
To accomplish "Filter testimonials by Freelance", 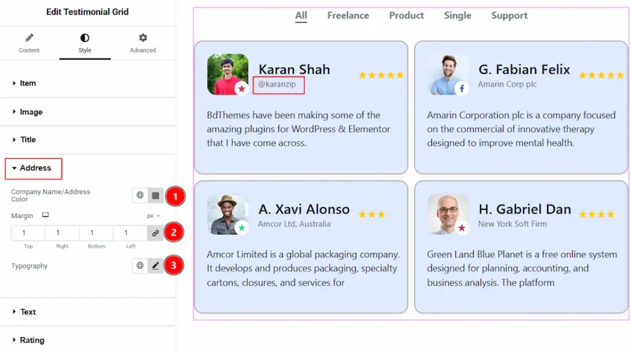I will point(348,15).
